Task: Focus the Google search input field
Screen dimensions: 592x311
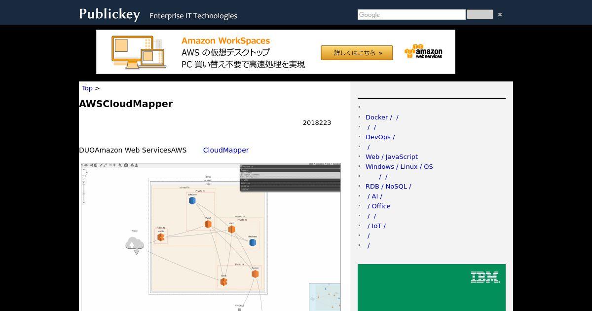Action: pyautogui.click(x=411, y=15)
